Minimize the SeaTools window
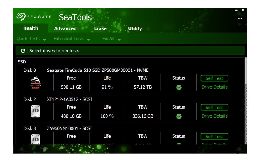The height and width of the screenshot is (160, 260). (x=236, y=10)
